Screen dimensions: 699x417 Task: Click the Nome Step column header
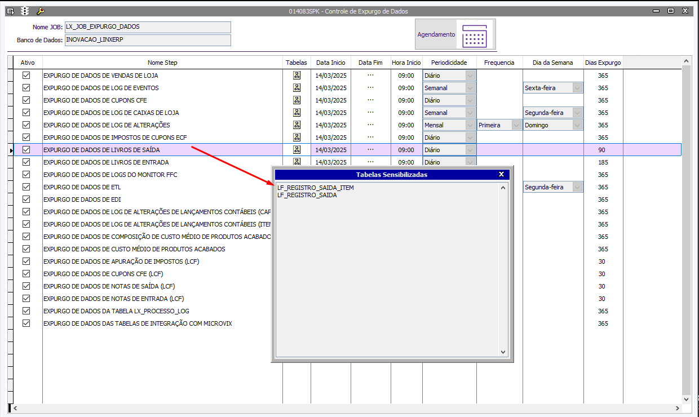point(162,63)
